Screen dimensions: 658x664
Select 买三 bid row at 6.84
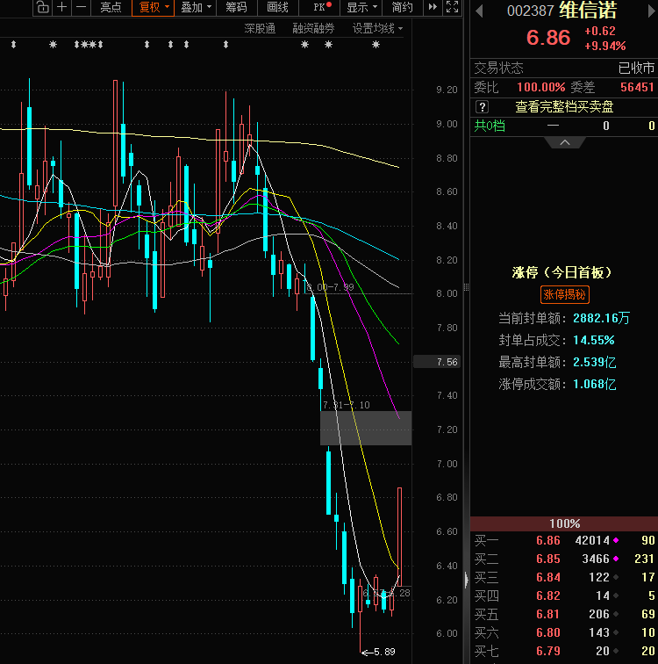click(564, 577)
